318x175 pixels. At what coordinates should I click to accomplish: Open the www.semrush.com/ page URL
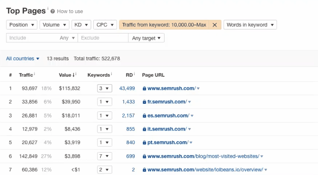pyautogui.click(x=172, y=89)
